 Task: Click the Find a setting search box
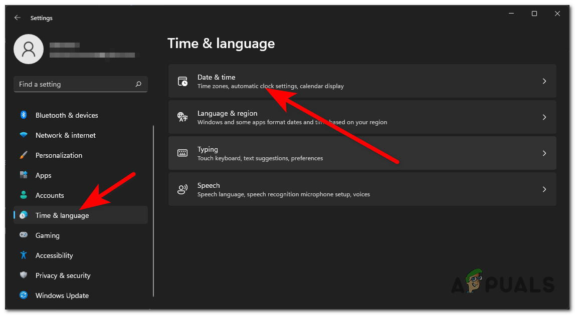coord(81,84)
